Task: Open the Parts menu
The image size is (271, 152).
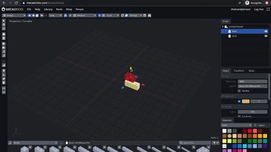Action: coord(59,9)
